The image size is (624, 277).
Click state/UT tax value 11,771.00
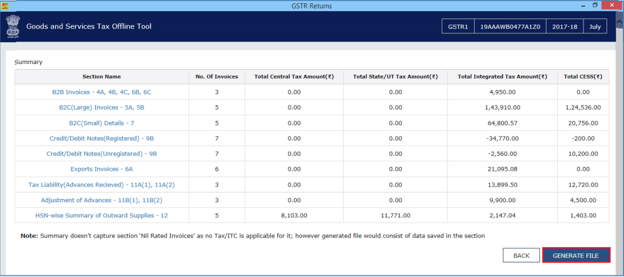[395, 215]
